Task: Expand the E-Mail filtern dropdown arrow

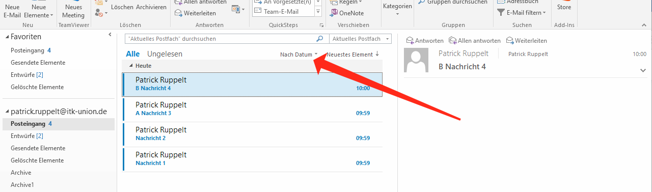Action: (544, 13)
